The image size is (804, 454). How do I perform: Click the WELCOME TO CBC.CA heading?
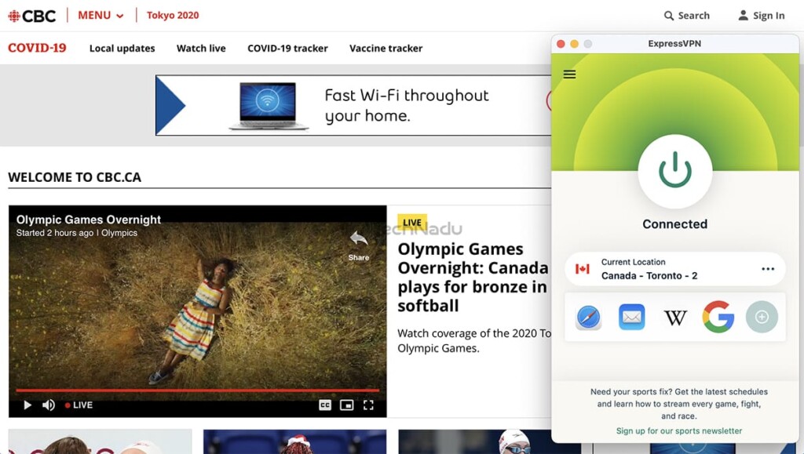(75, 177)
